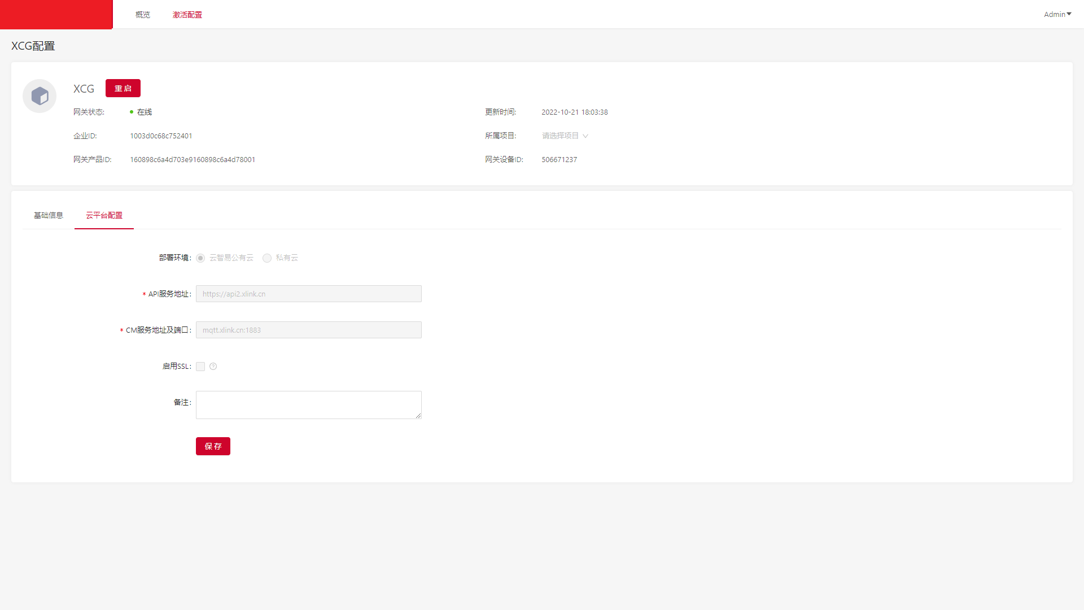Open the 激活配置 navigation item

(x=187, y=15)
